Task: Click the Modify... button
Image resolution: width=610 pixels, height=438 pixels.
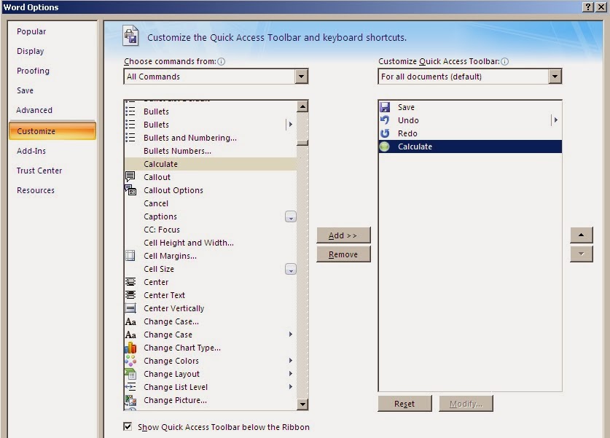Action: tap(466, 403)
